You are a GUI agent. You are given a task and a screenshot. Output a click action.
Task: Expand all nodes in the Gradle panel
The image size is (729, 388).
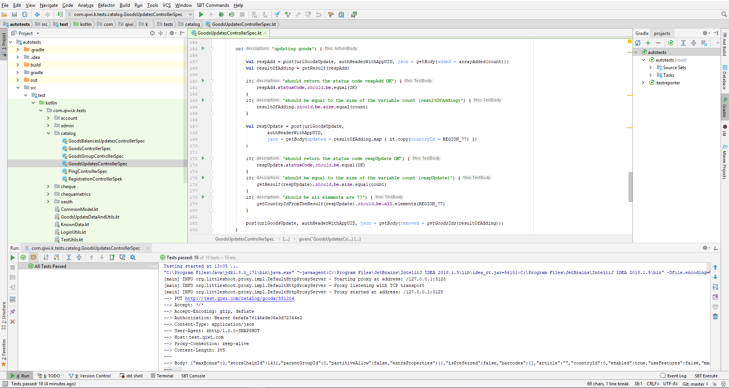683,43
